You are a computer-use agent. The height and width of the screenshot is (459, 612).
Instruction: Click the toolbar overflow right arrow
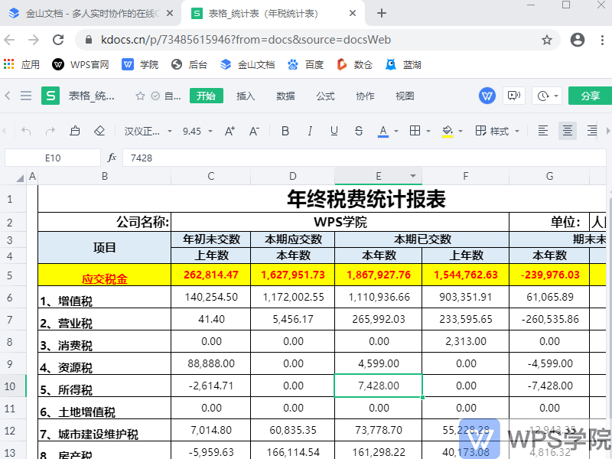point(607,131)
